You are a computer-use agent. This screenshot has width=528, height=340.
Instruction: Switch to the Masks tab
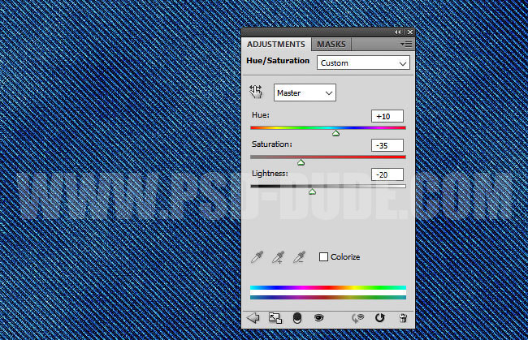pos(331,45)
